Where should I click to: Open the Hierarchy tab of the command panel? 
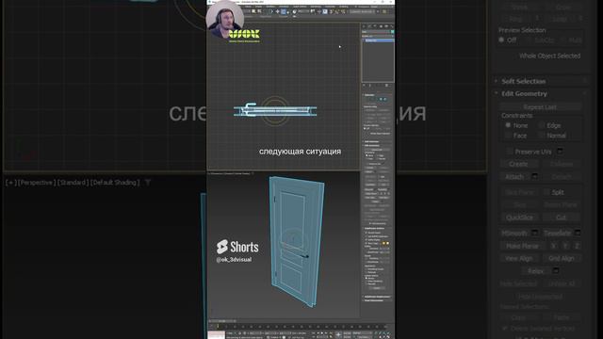tap(375, 26)
